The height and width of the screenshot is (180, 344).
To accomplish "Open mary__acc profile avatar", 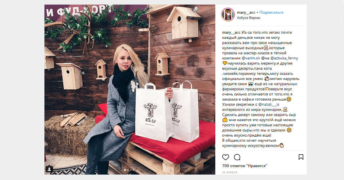I will (228, 15).
